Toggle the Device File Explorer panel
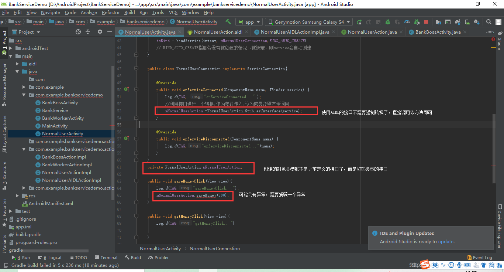Viewport: 504px width, 272px height. (499, 226)
